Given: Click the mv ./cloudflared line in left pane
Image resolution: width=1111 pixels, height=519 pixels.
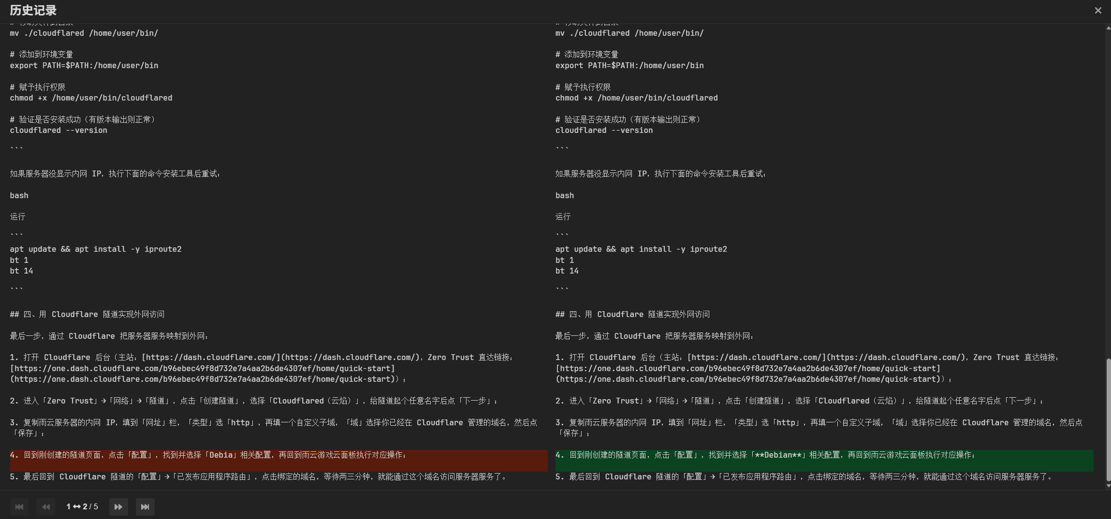Looking at the screenshot, I should click(x=84, y=33).
